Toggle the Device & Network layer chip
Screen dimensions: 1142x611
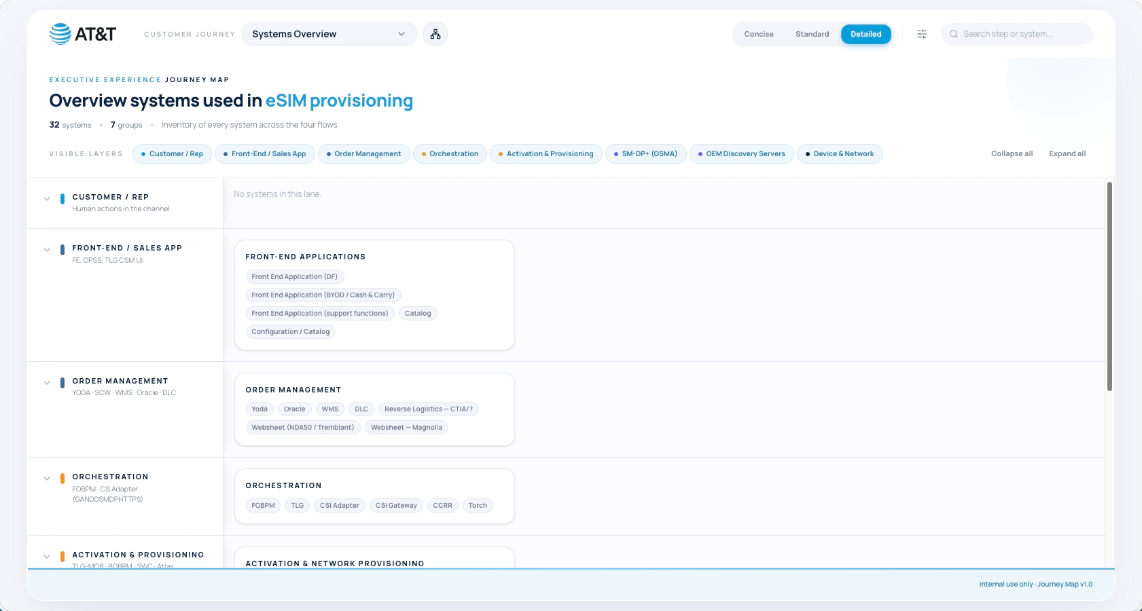point(840,154)
